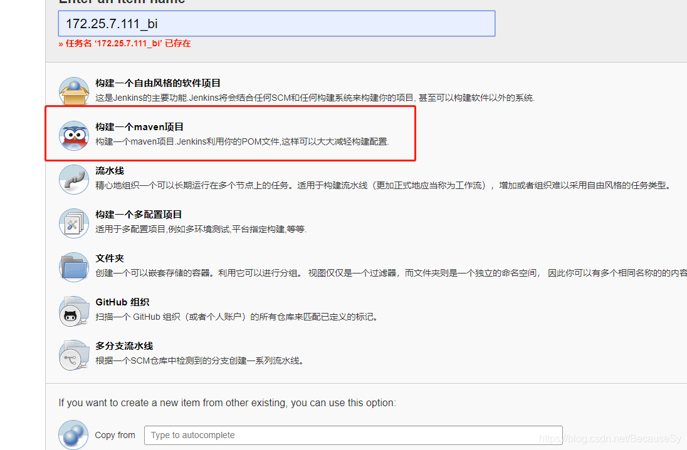Select the GitHub 组织 title
This screenshot has width=687, height=450.
pos(122,302)
